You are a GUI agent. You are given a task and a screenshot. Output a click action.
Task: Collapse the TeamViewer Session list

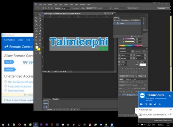pos(140,109)
